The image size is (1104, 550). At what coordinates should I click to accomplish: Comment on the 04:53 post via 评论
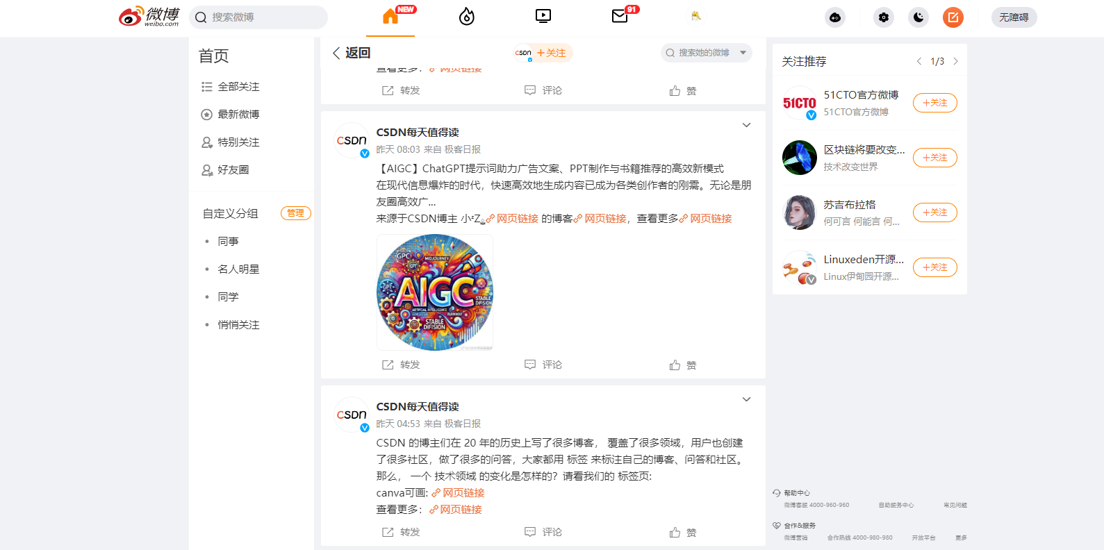pos(543,532)
